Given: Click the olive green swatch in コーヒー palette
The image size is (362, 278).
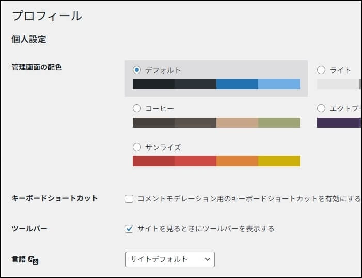Looking at the screenshot, I should (279, 123).
